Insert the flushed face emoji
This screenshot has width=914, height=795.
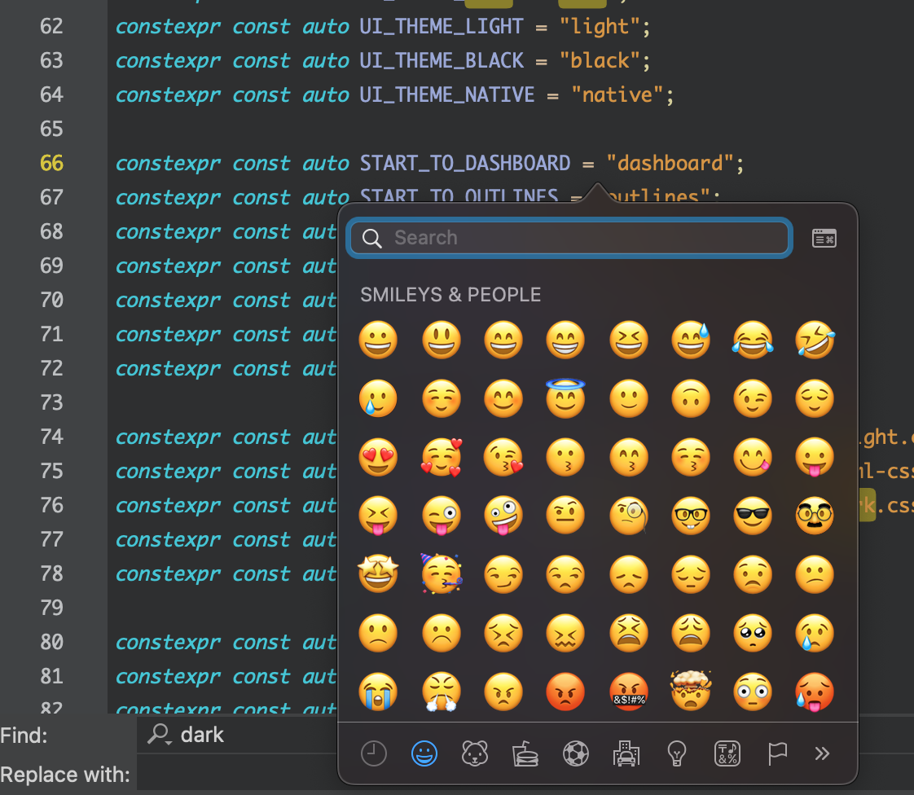(753, 692)
